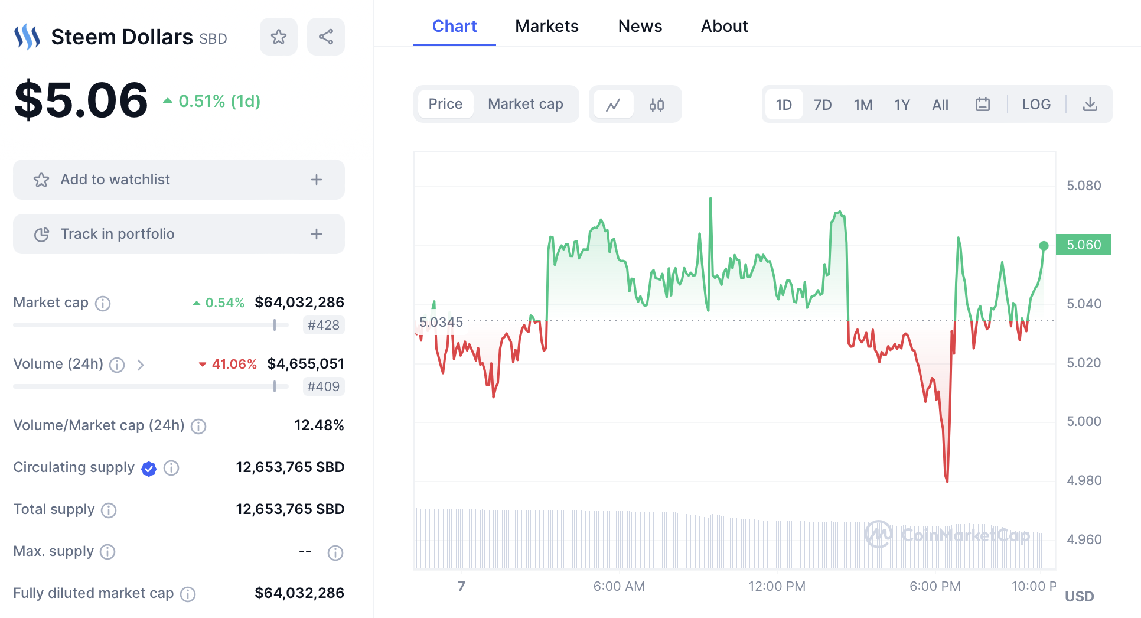1141x618 pixels.
Task: Click the Market cap info icon
Action: pyautogui.click(x=103, y=303)
